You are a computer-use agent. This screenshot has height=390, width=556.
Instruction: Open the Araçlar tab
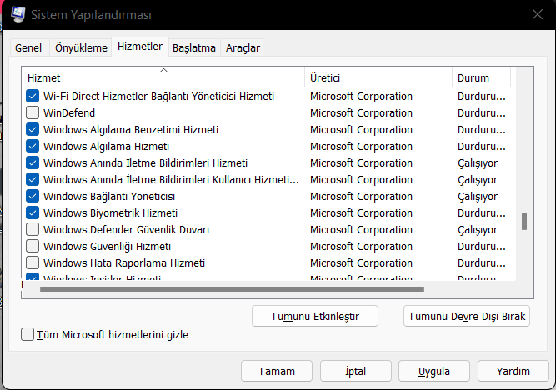[243, 48]
